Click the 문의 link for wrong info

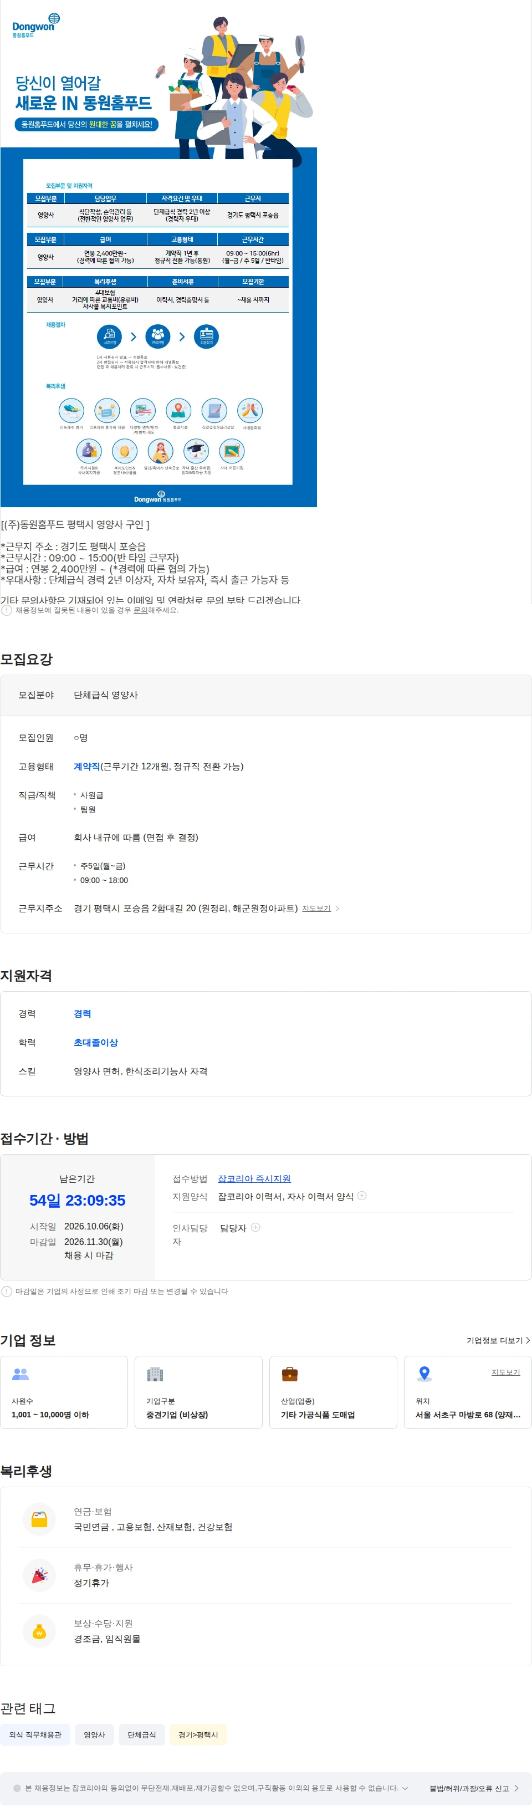coord(140,610)
